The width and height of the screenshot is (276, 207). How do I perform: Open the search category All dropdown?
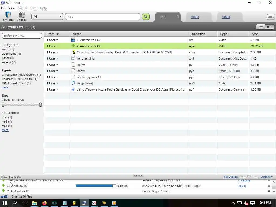[47, 17]
